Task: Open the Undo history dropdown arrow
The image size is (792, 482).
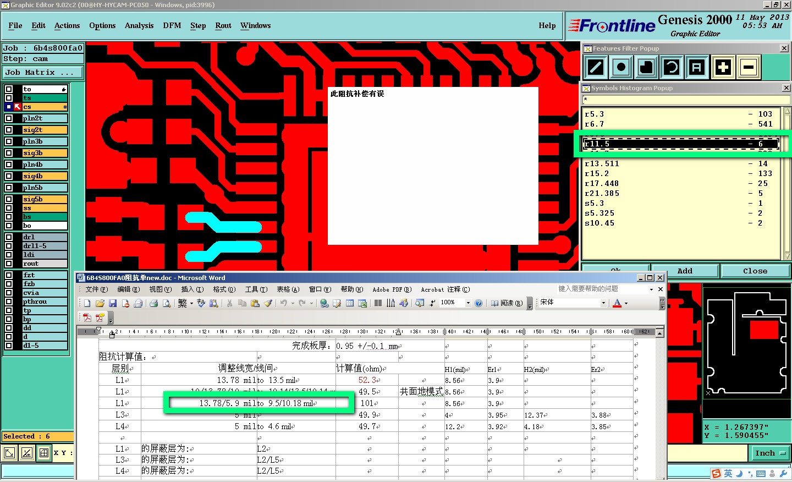Action: pyautogui.click(x=292, y=303)
